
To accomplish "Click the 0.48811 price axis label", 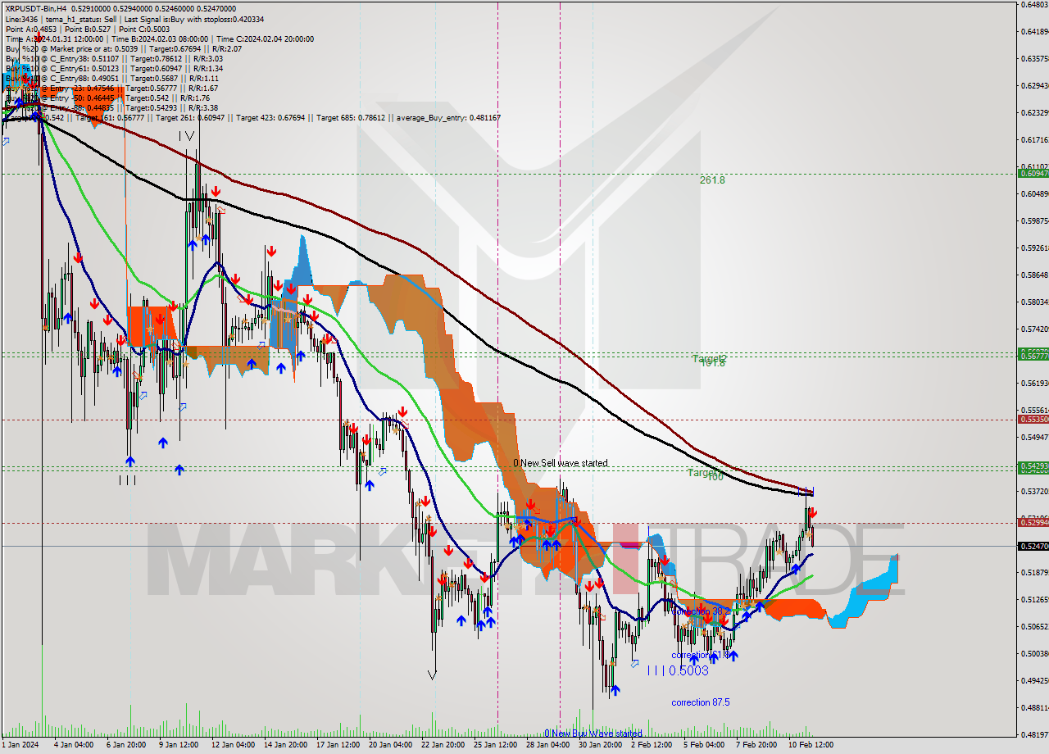I will coord(1034,707).
